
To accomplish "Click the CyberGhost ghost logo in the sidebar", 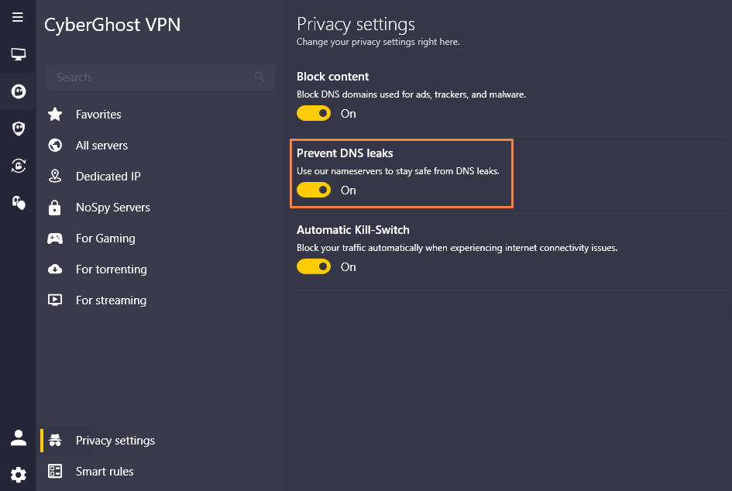I will [18, 91].
